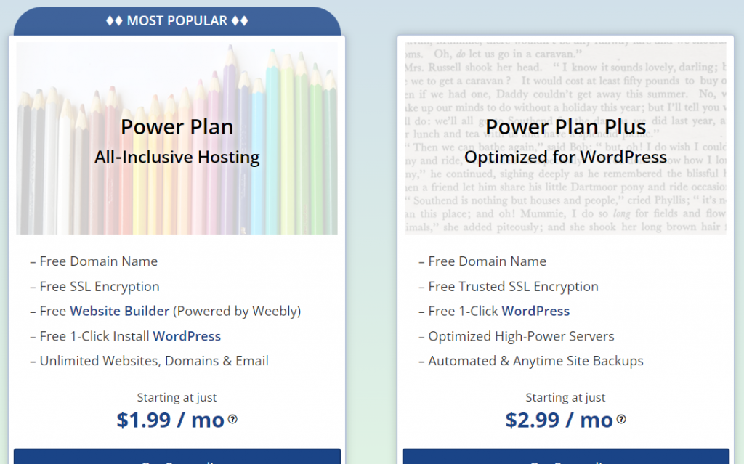
Task: Click Optimized for WordPress subtitle
Action: point(565,157)
